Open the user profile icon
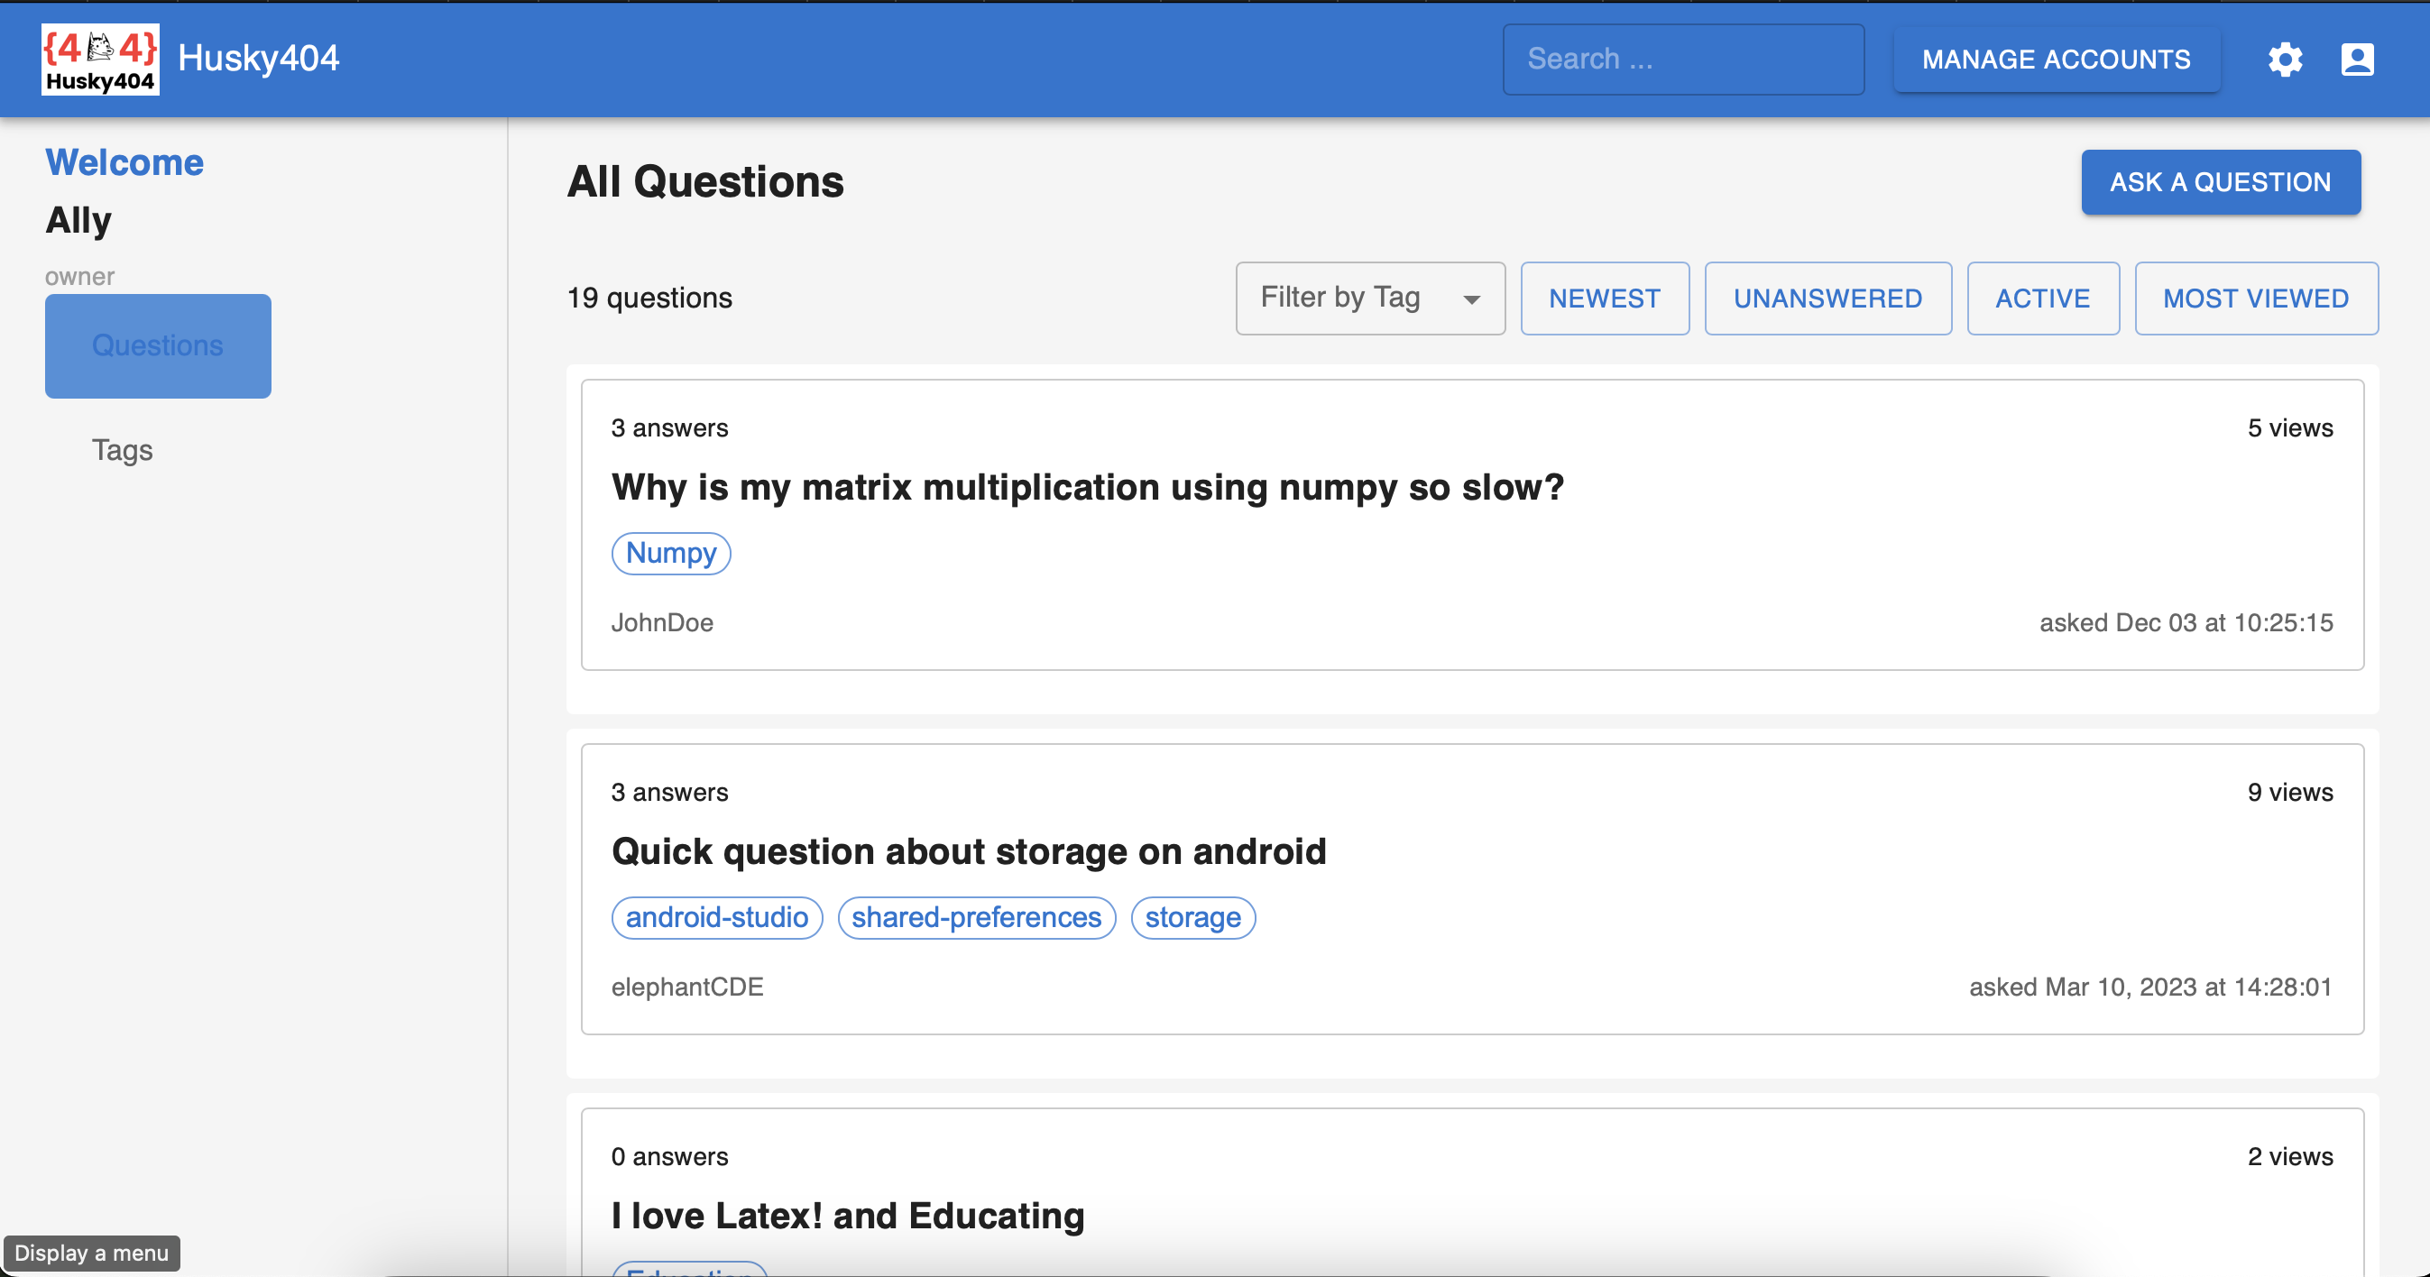 point(2356,60)
